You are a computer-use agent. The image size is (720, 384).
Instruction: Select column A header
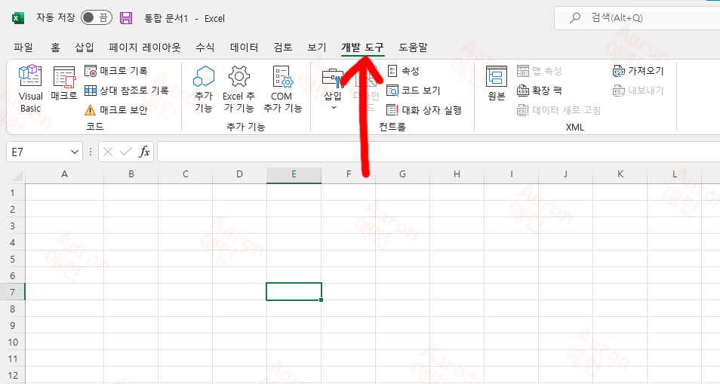pyautogui.click(x=64, y=174)
